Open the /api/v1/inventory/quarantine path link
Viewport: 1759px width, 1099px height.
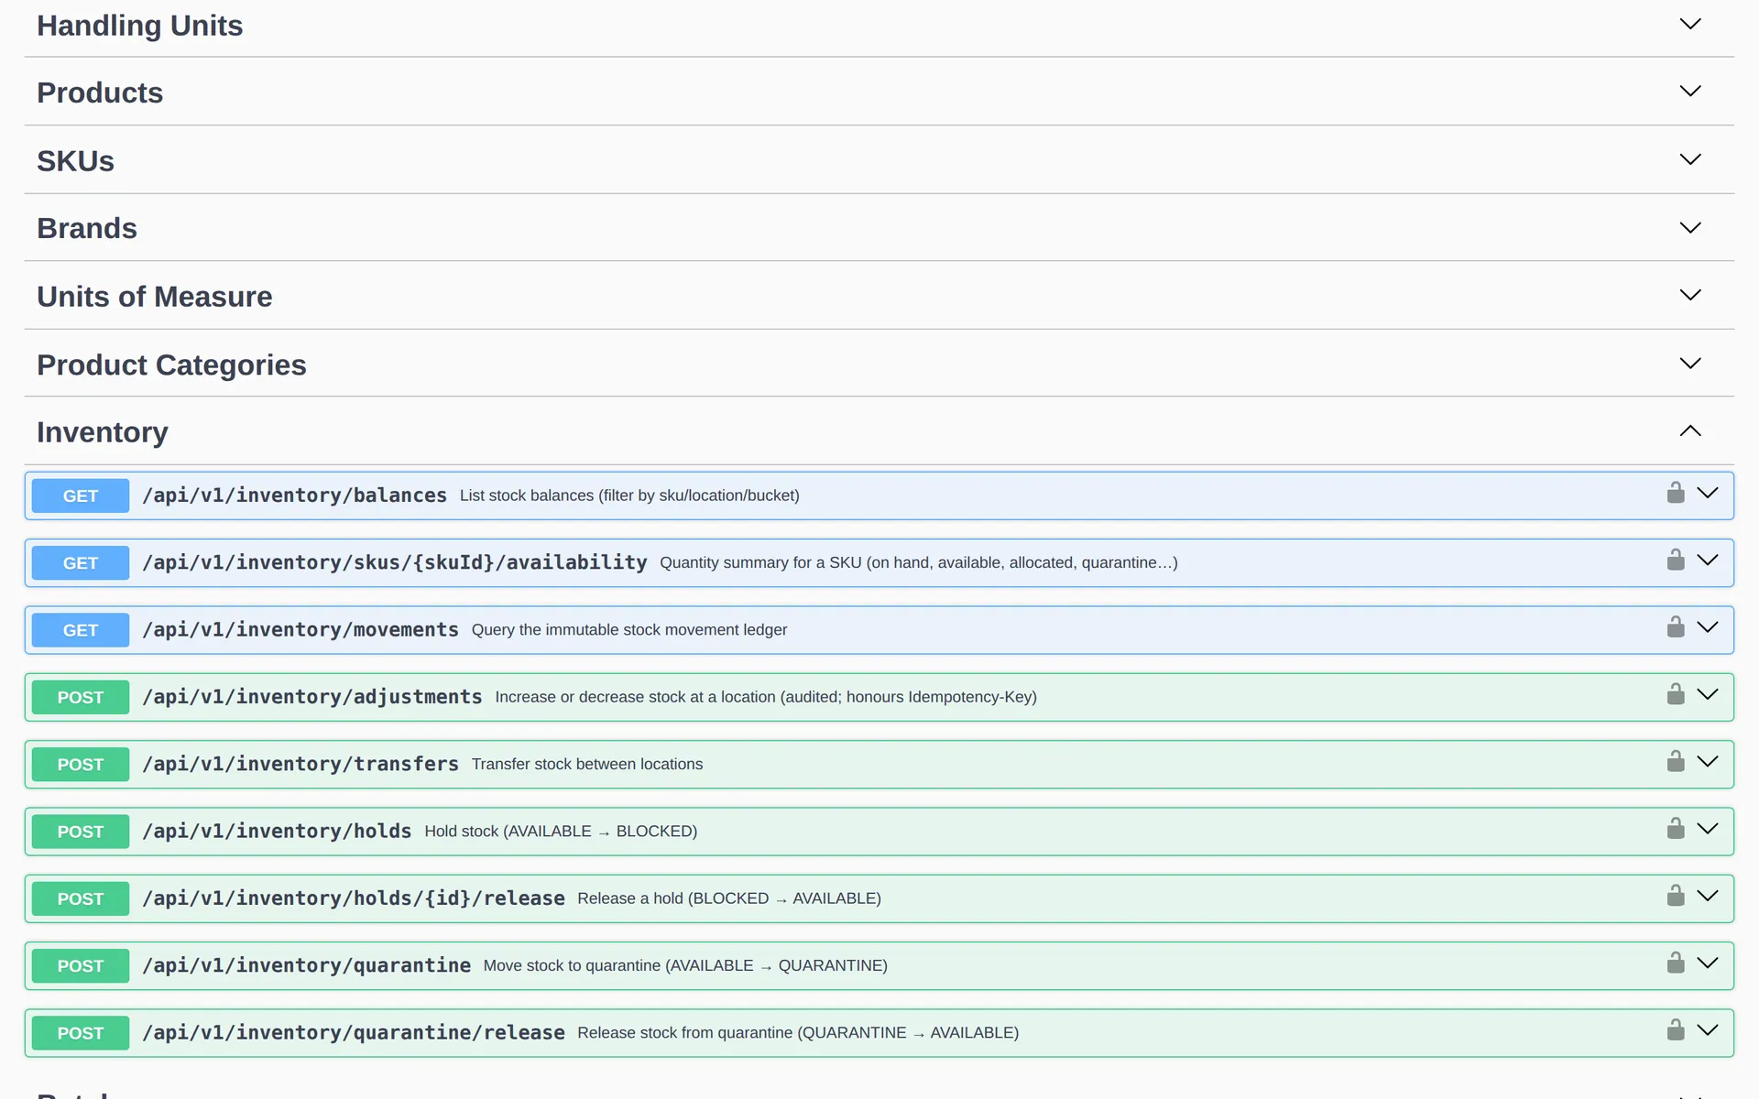[x=306, y=965]
